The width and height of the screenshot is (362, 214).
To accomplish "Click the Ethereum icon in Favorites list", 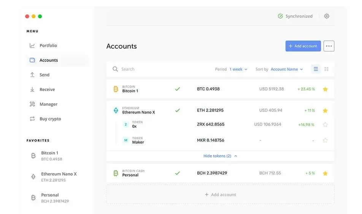I will (33, 177).
